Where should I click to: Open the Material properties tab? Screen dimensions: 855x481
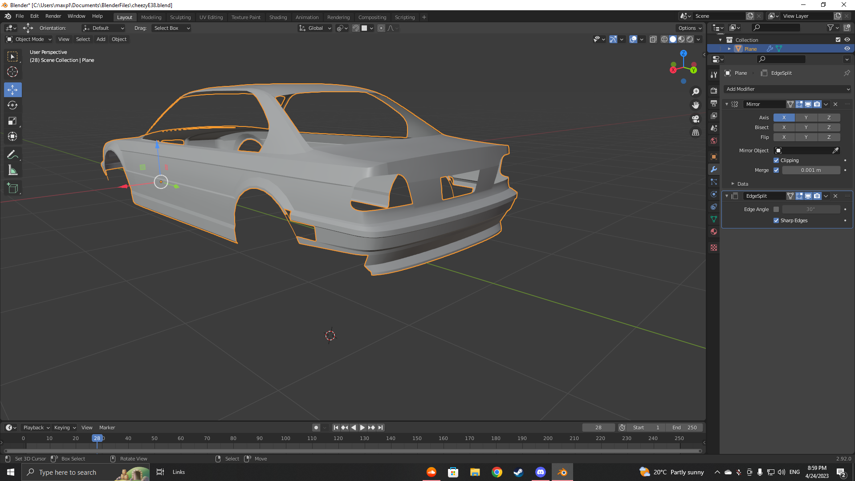(x=714, y=232)
